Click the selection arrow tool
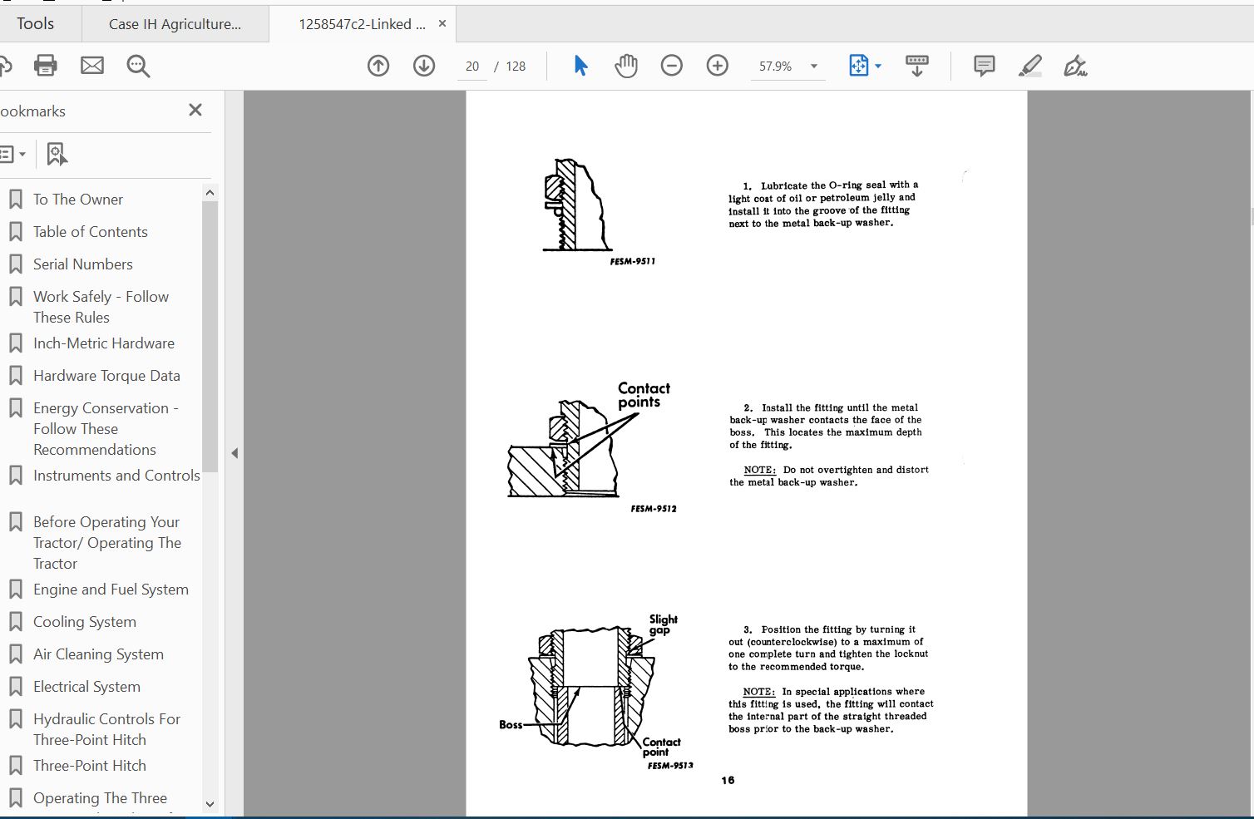 tap(580, 65)
